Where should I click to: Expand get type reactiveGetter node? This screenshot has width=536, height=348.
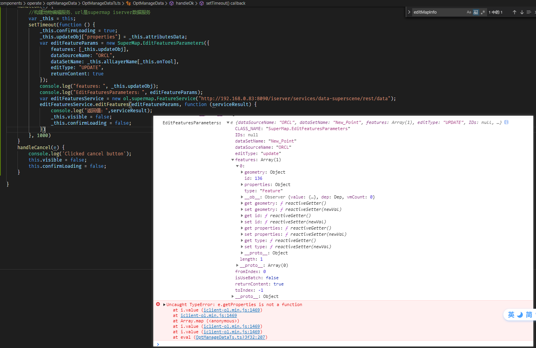[x=242, y=241]
